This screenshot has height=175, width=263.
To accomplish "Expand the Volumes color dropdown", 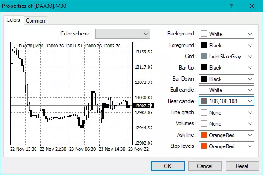I will click(227, 124).
